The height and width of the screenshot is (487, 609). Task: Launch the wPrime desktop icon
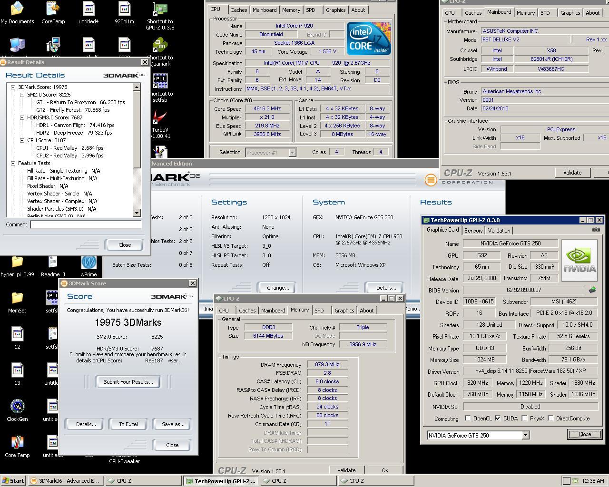coord(88,266)
